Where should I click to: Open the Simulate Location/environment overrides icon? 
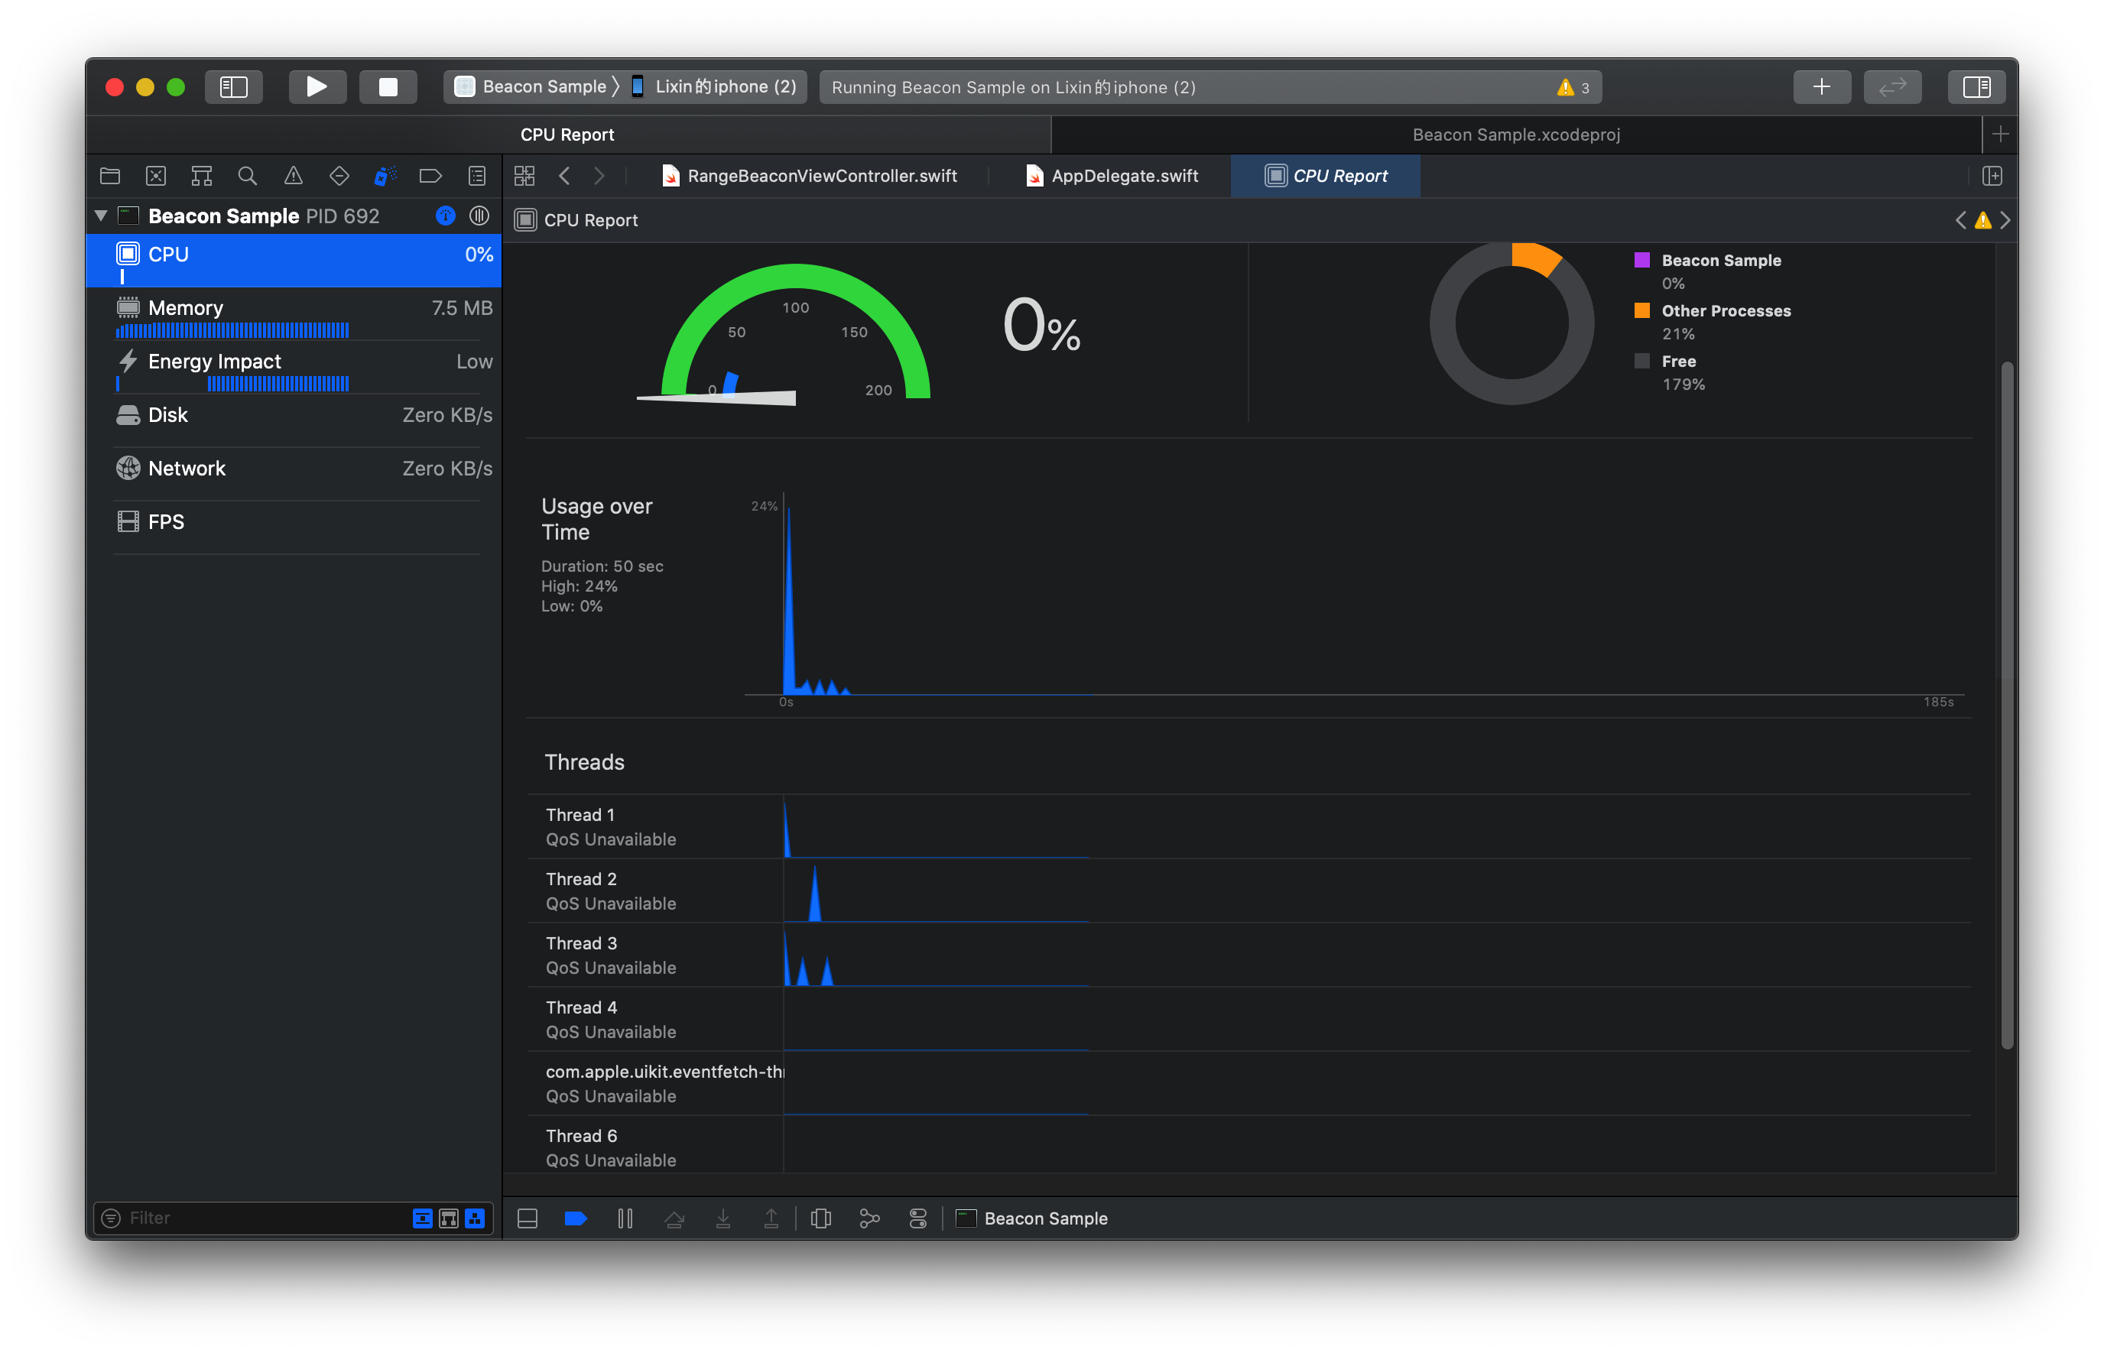pyautogui.click(x=917, y=1218)
